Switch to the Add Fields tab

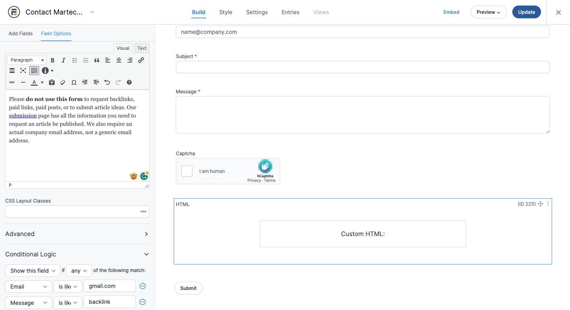coord(21,34)
